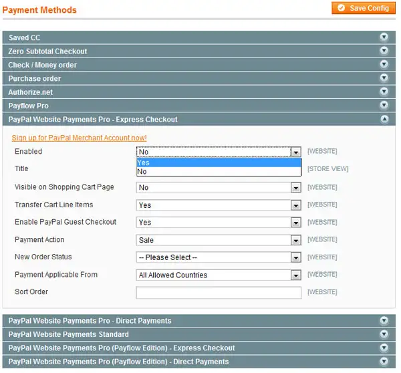
Task: Click the New Order Status label
Action: pyautogui.click(x=43, y=257)
